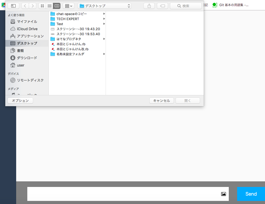Click the Share icon
The image size is (265, 204).
tap(149, 6)
